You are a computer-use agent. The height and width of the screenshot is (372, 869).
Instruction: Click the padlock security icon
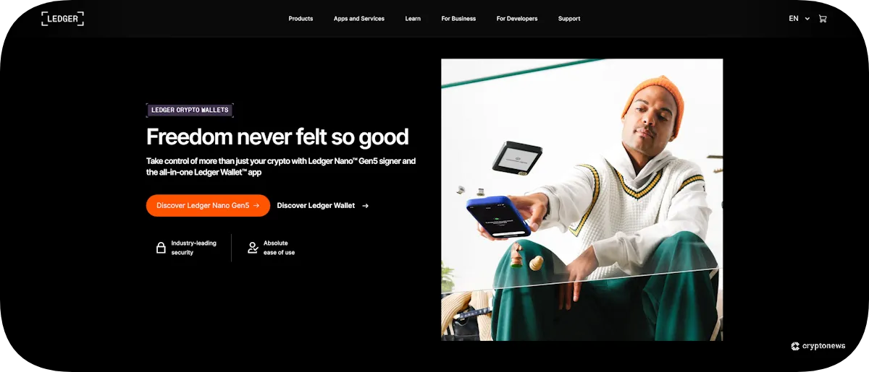(161, 248)
